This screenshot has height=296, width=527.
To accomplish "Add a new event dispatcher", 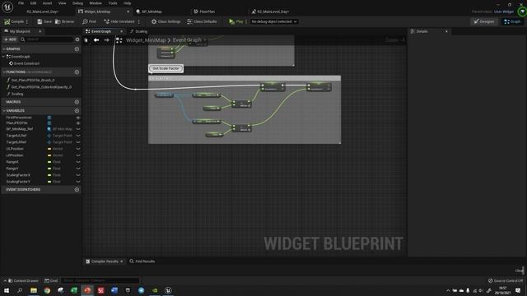I will (x=77, y=190).
